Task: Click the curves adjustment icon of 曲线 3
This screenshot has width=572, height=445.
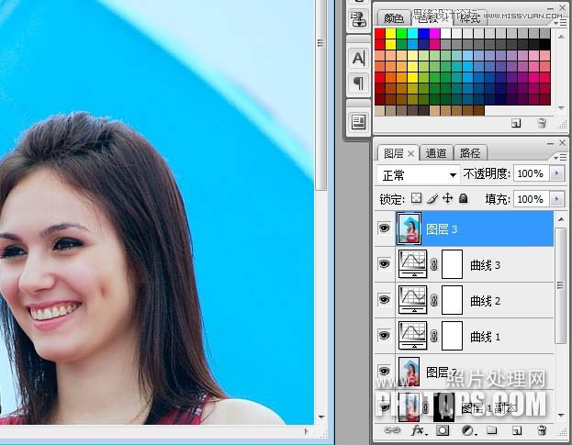Action: [x=412, y=264]
